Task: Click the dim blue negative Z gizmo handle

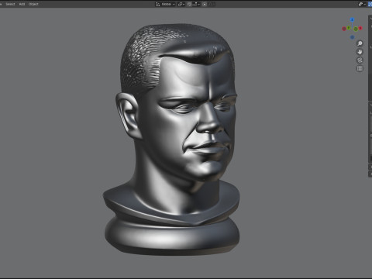Action: click(x=352, y=37)
